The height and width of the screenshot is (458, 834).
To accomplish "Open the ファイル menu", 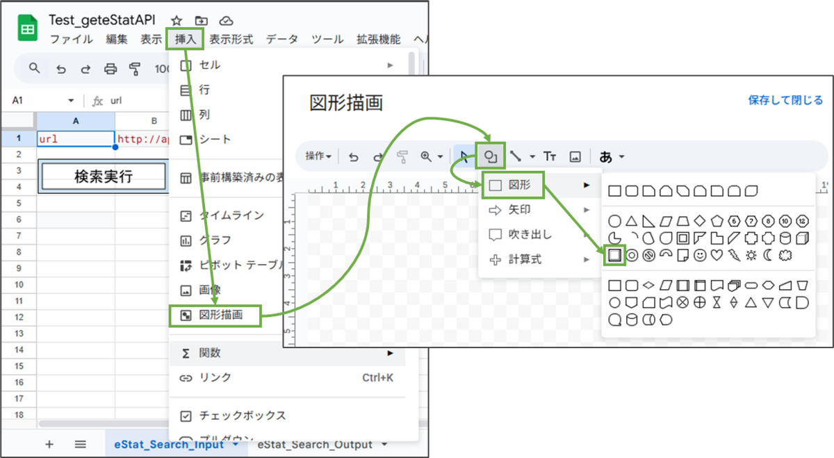I will [x=72, y=40].
